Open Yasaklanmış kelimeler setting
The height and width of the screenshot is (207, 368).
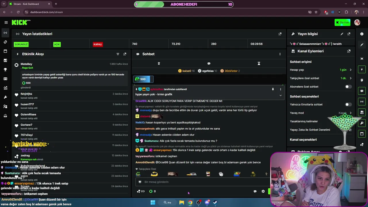point(304,121)
